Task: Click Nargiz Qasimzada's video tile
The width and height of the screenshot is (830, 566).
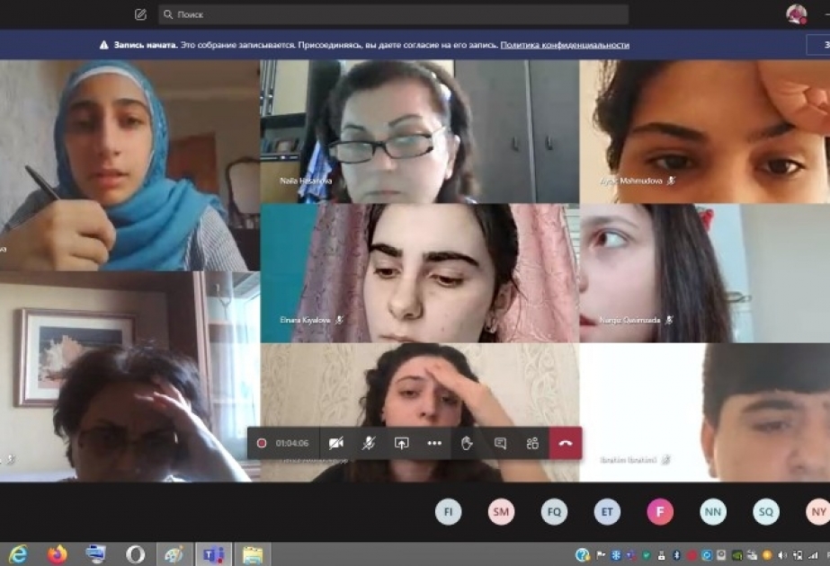Action: pos(704,273)
